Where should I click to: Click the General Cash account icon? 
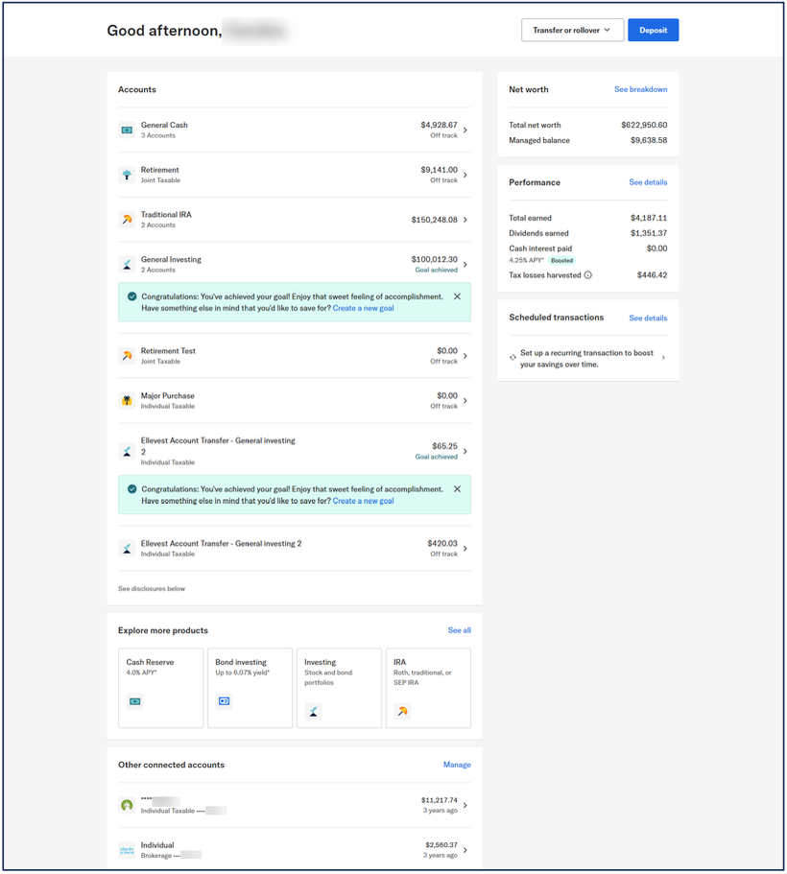(x=128, y=130)
